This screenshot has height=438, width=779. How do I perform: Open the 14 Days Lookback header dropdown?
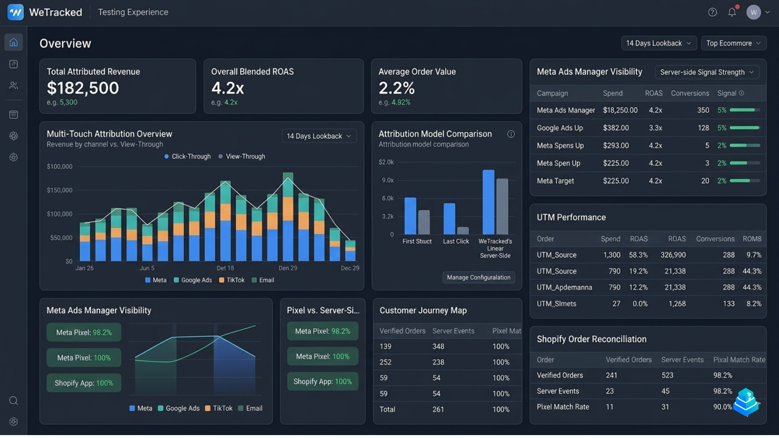pos(659,43)
